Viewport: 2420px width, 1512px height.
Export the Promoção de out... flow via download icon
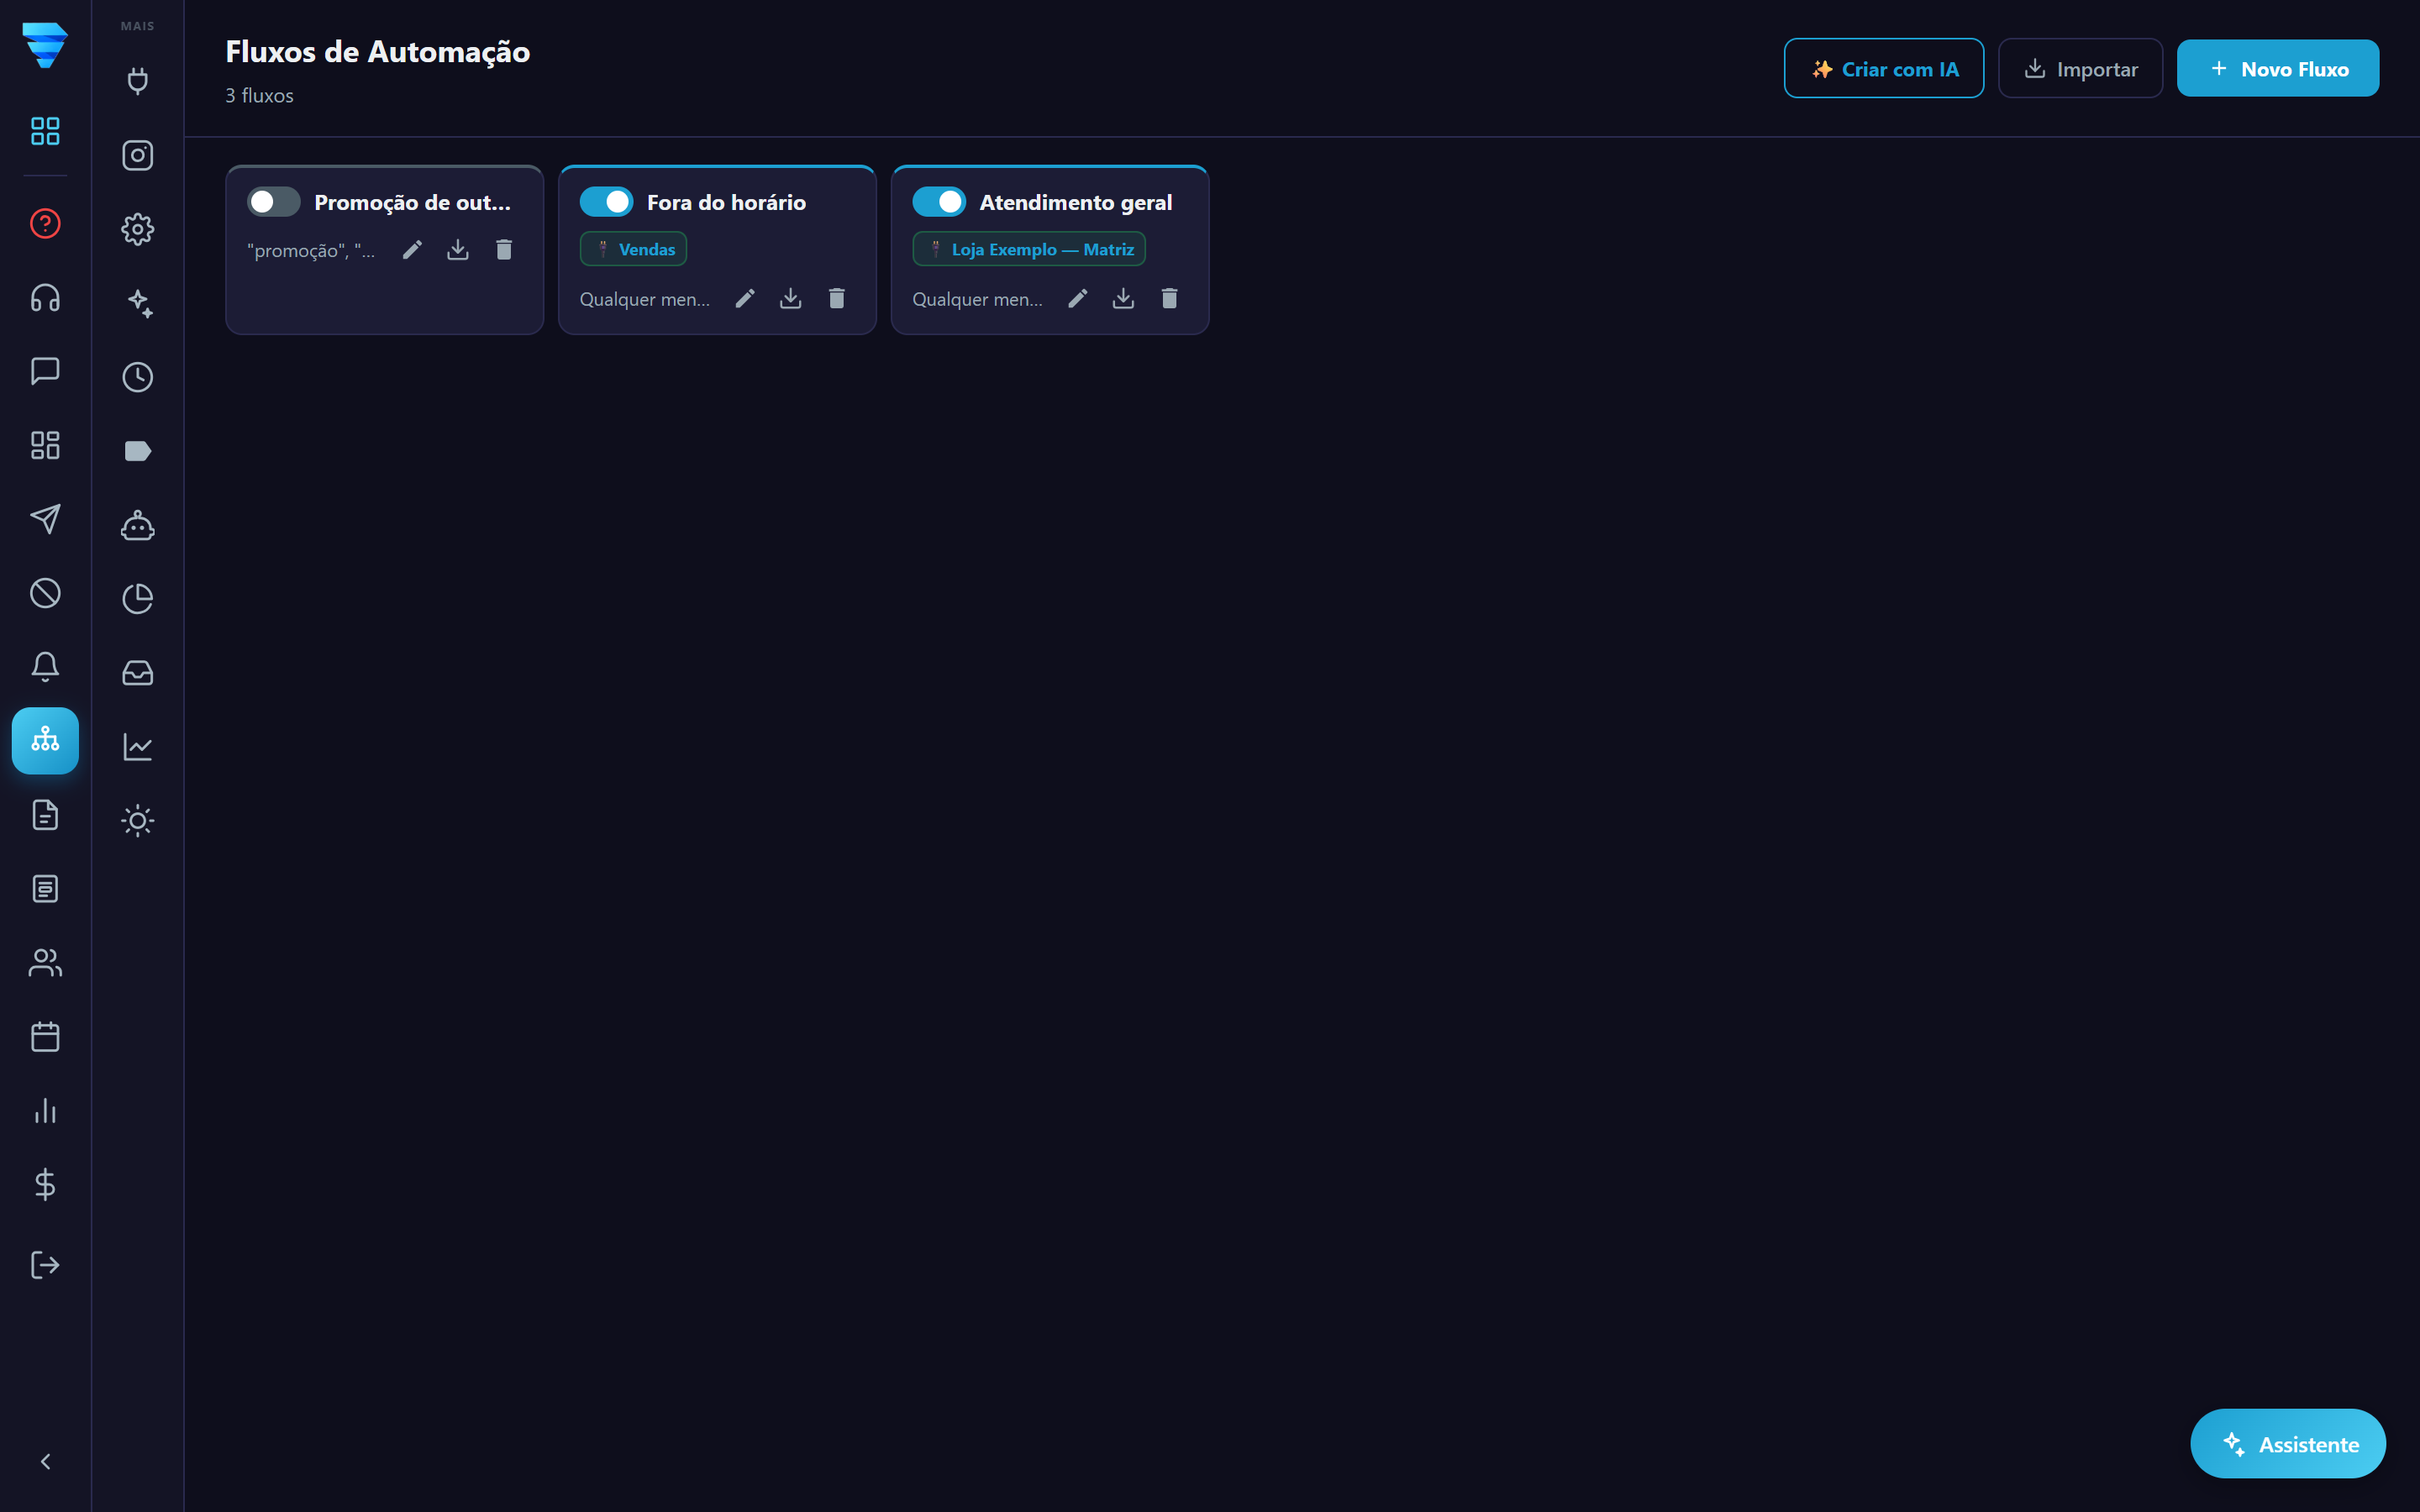click(458, 250)
